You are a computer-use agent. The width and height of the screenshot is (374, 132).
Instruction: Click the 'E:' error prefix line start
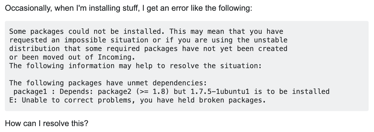(x=13, y=100)
